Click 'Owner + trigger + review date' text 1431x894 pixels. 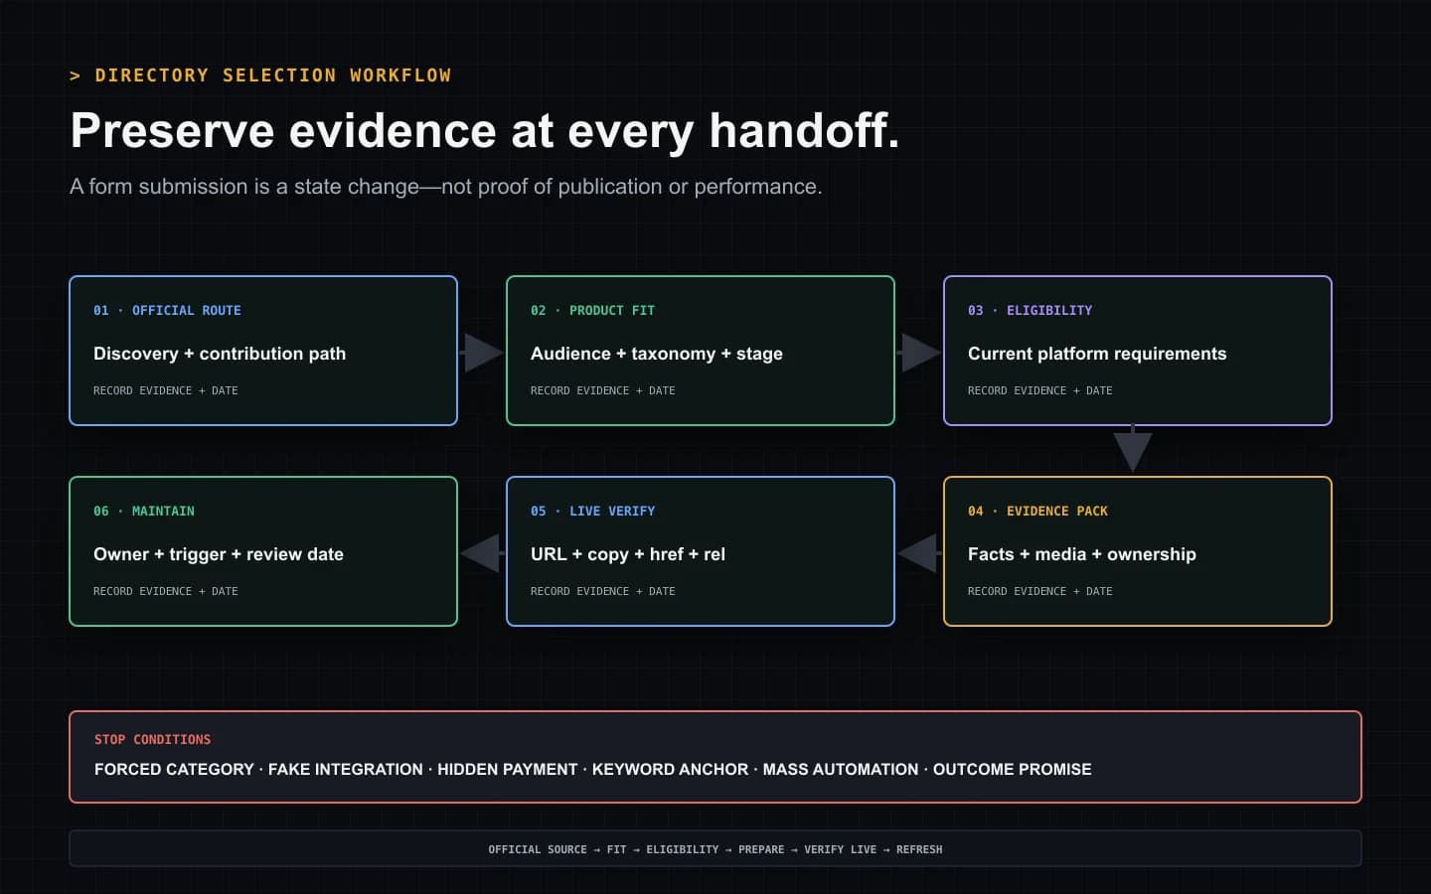(x=219, y=554)
